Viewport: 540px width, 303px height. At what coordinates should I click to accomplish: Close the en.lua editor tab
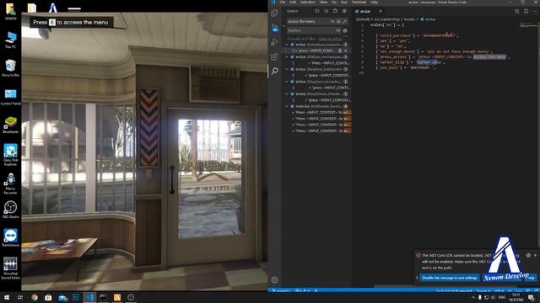point(381,11)
